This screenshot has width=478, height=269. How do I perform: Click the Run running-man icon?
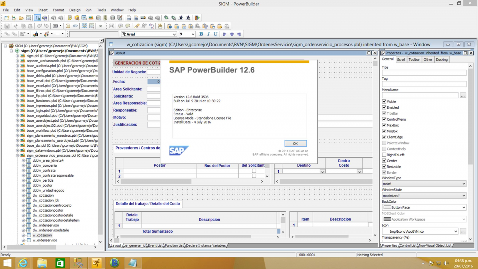(x=181, y=18)
